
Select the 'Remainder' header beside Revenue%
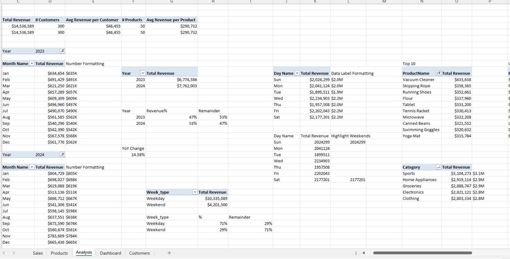coord(212,111)
